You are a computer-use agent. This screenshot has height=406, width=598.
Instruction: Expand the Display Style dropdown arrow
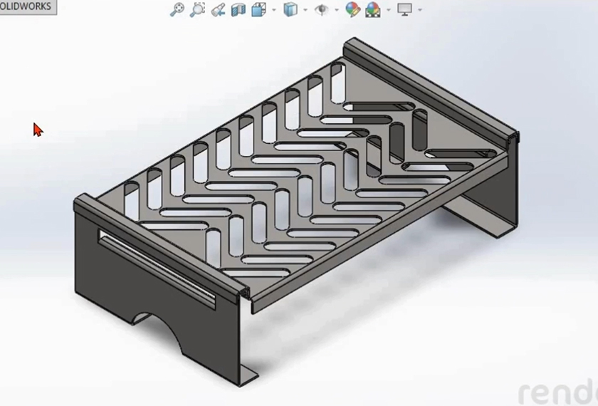tap(305, 10)
